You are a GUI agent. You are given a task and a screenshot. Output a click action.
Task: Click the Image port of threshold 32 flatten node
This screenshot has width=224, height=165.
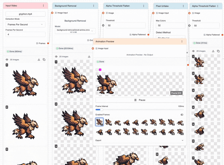[103, 13]
